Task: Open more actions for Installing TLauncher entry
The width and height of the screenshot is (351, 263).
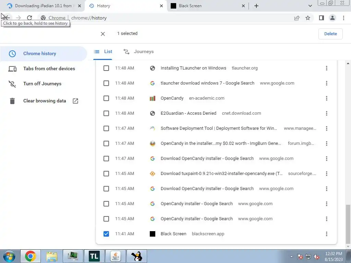Action: [x=327, y=68]
